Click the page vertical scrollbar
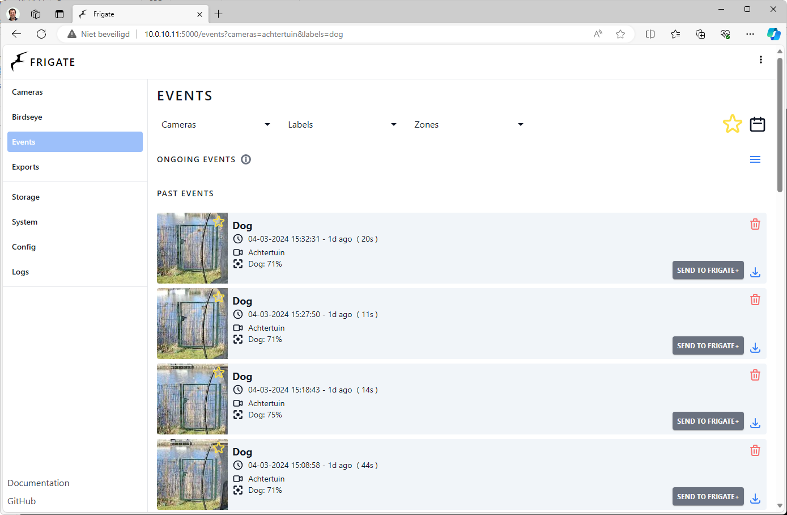Screen dimensions: 787x515 point(780,125)
